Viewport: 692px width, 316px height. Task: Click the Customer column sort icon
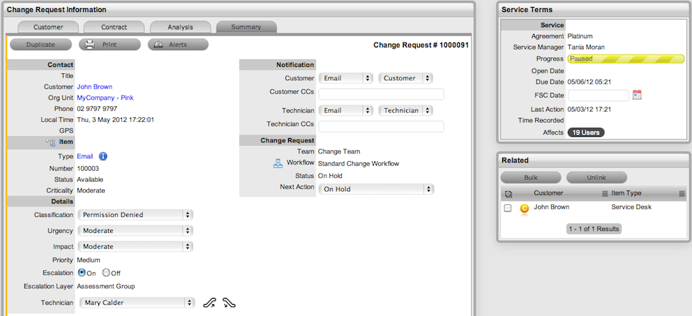coord(605,193)
